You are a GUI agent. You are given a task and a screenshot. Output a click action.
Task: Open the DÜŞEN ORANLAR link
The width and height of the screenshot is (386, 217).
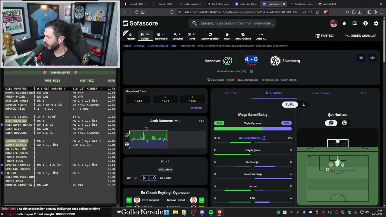pos(361,36)
